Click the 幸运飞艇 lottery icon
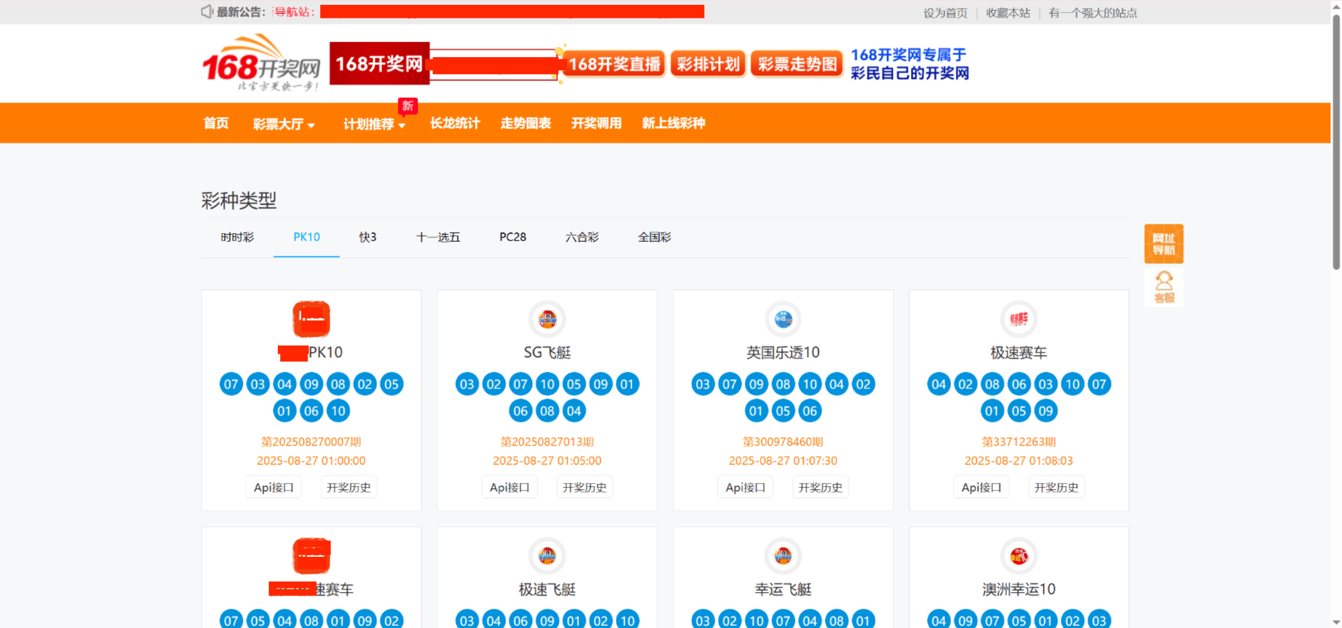This screenshot has width=1342, height=628. 783,556
